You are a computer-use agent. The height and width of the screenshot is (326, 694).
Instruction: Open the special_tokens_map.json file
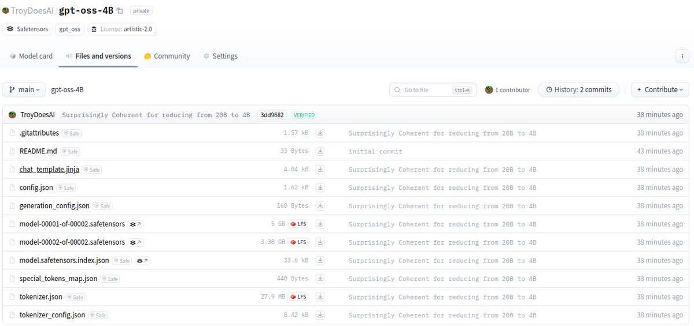click(58, 278)
